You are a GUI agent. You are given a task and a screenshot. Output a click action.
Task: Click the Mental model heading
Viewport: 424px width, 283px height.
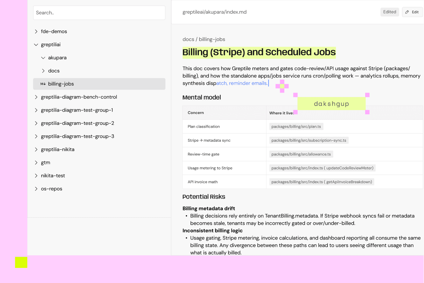click(202, 97)
